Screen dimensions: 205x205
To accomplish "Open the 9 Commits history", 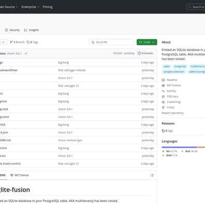I will 145,53.
